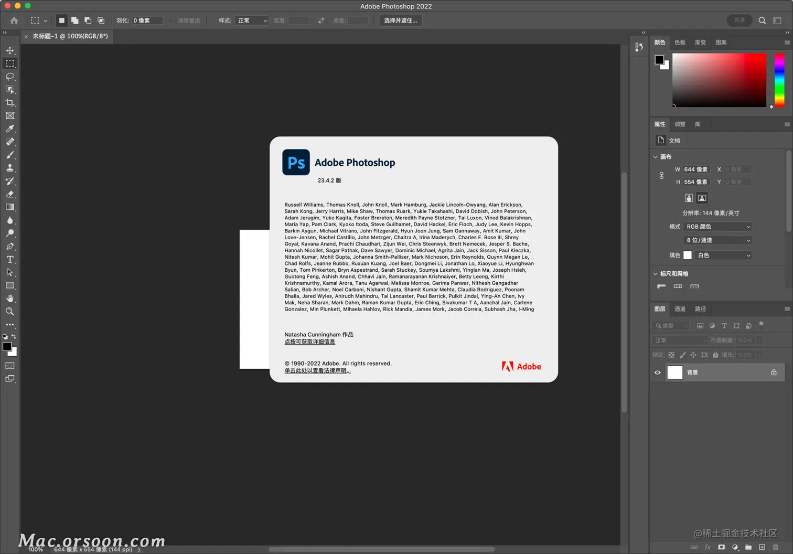Open the Edit Toolbar three-dots menu
Screen dimensions: 793x554
[10, 325]
